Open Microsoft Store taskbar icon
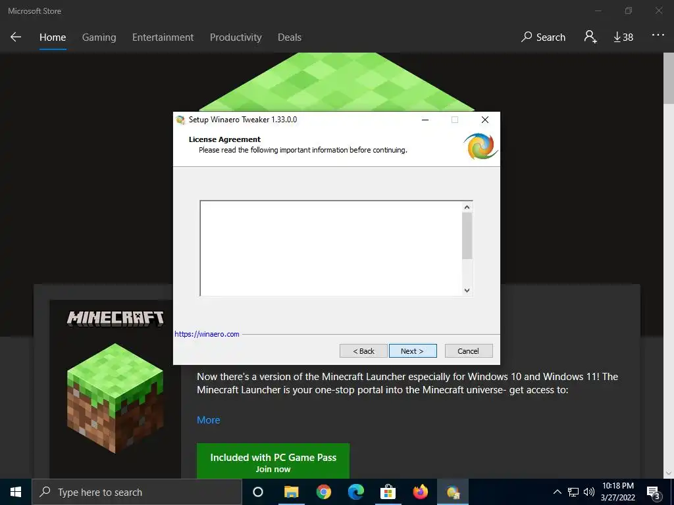Screen dimensions: 674x505 click(388, 492)
